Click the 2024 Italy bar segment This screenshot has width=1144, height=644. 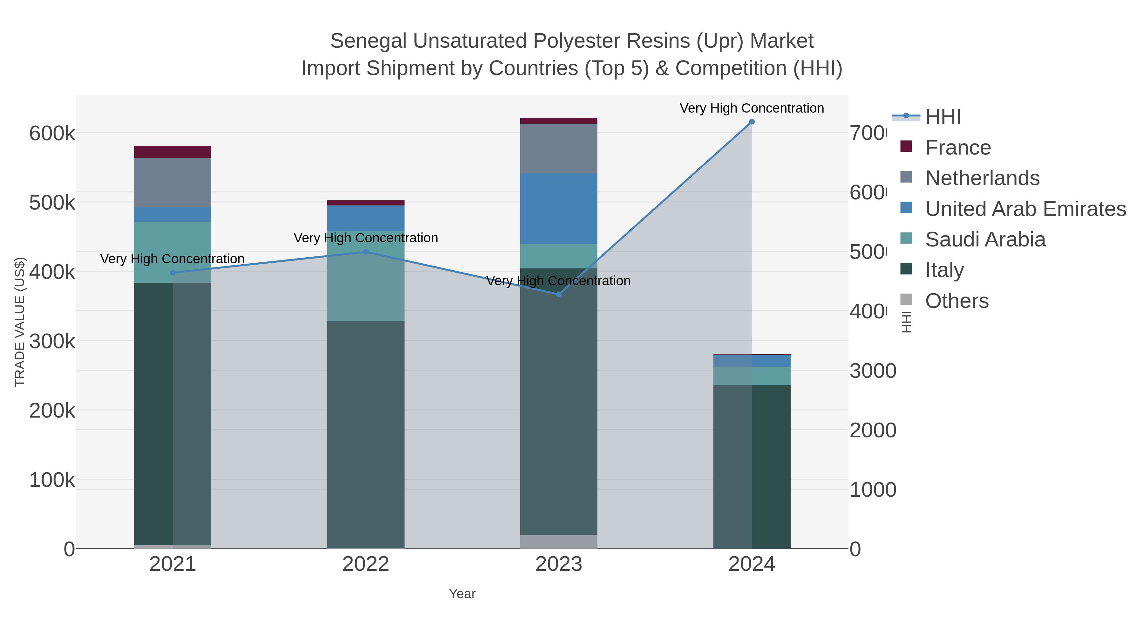pyautogui.click(x=752, y=467)
